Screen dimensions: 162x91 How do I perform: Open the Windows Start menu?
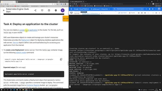pos(2,90)
